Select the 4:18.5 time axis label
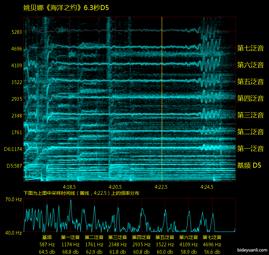This screenshot has width=269, height=255. click(x=69, y=187)
